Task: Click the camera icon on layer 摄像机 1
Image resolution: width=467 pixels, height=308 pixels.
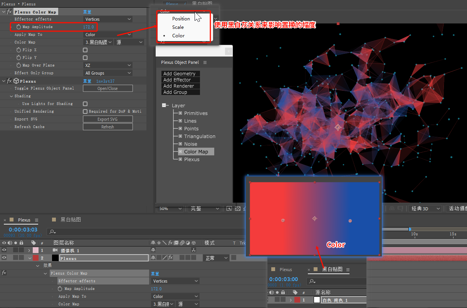Action: pyautogui.click(x=55, y=250)
